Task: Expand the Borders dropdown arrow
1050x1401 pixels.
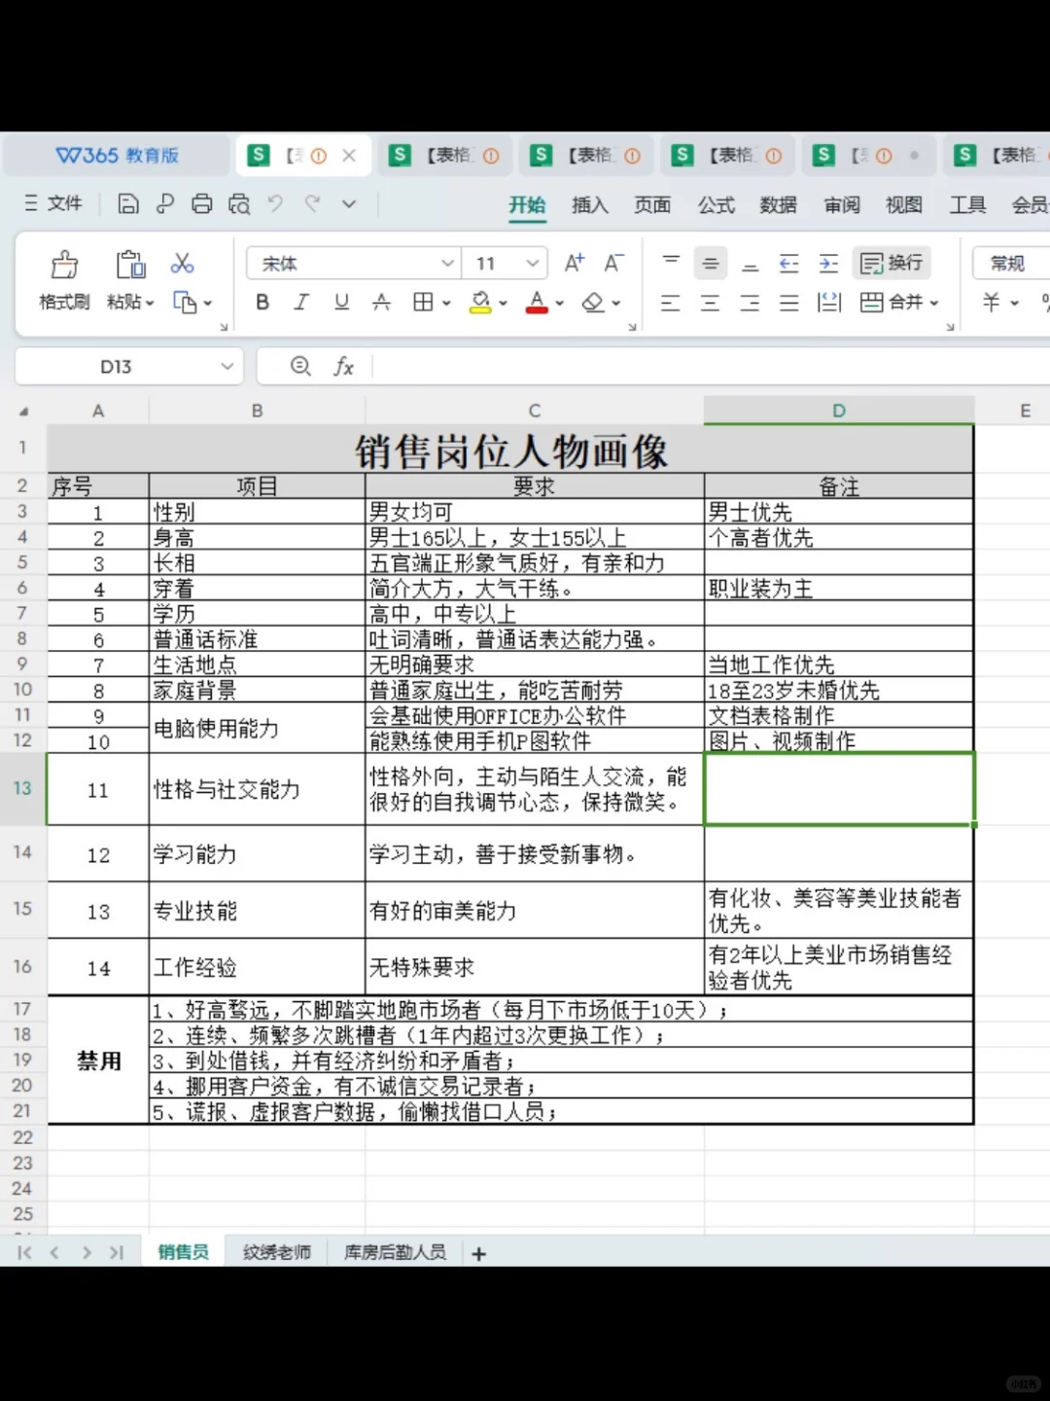Action: pos(446,304)
